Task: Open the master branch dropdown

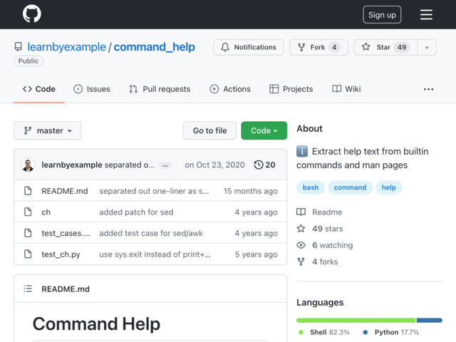Action: [48, 130]
